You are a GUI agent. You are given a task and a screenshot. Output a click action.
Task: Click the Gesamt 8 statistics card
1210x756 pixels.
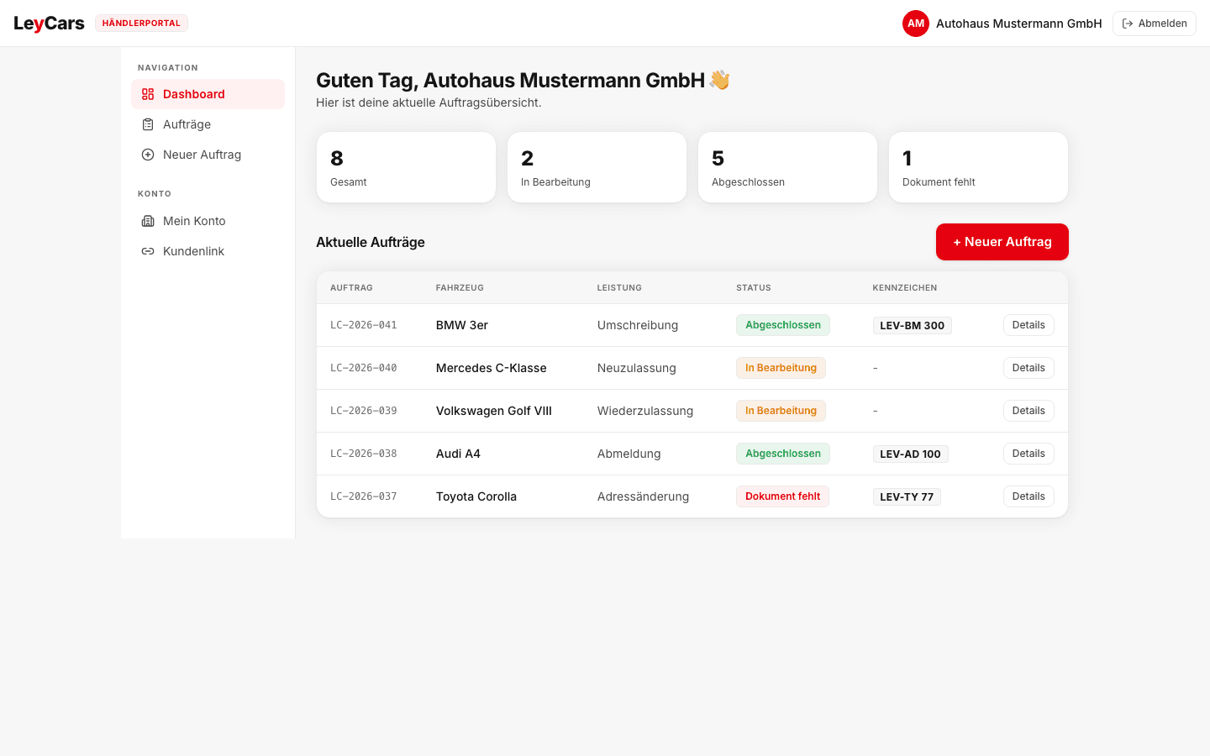406,167
